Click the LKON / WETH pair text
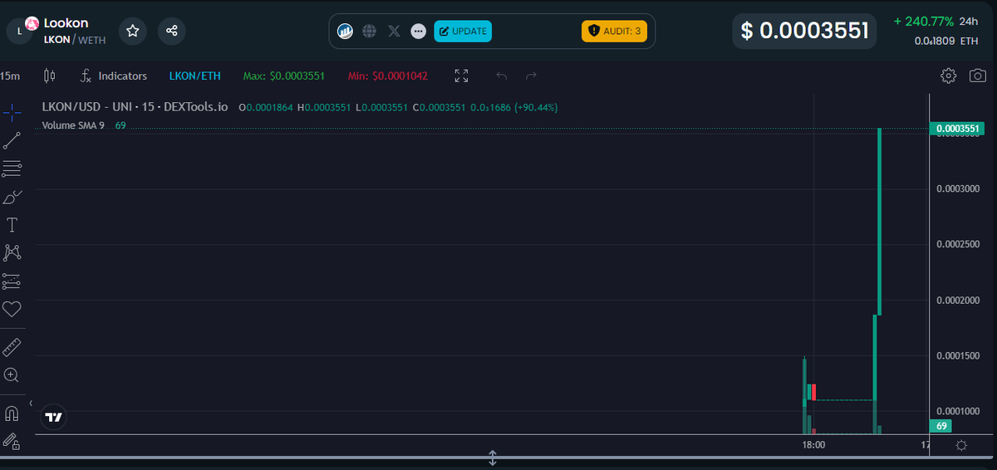The height and width of the screenshot is (470, 997). [x=75, y=40]
